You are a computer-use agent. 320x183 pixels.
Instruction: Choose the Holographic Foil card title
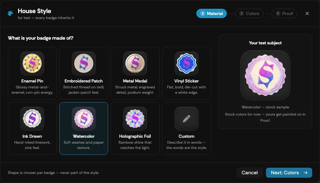coord(135,136)
